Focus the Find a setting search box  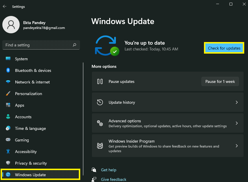(38, 45)
